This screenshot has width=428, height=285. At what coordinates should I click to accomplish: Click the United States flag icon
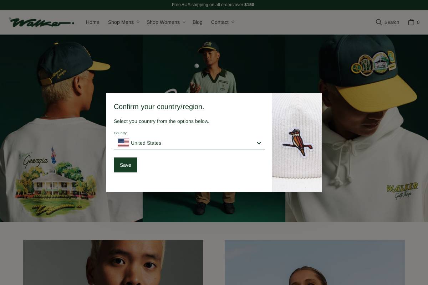(123, 143)
